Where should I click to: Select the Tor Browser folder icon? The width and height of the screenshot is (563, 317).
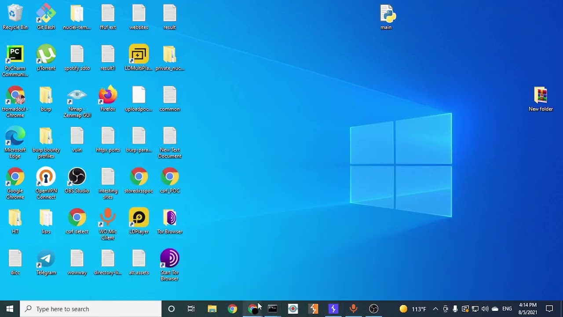coord(170,222)
